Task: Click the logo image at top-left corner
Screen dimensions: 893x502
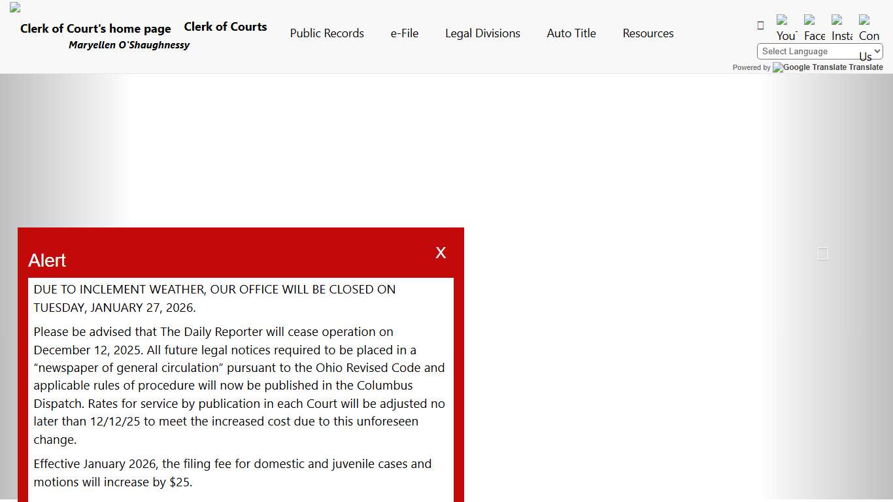Action: pos(15,8)
